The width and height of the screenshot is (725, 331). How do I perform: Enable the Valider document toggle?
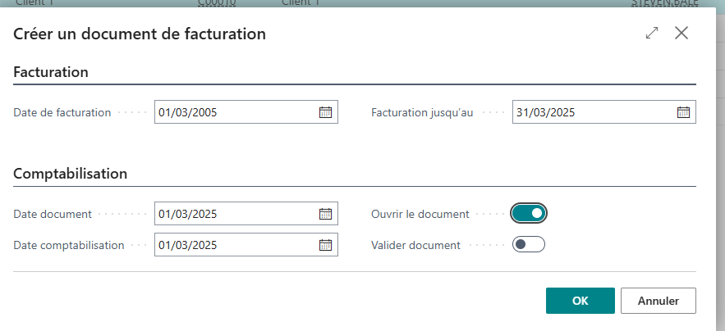point(529,245)
